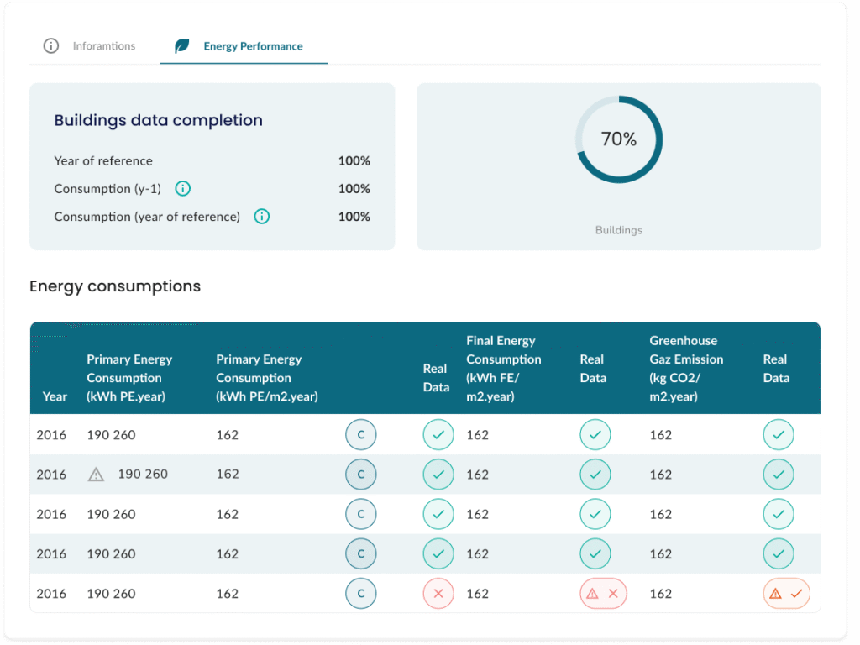The image size is (860, 645).
Task: Select the Energy Performance tab
Action: pos(253,46)
